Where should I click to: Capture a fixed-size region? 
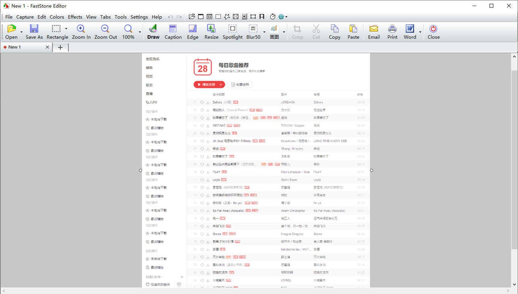[x=253, y=17]
